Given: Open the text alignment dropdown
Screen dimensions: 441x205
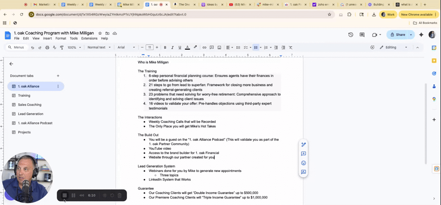Looking at the screenshot, I should pyautogui.click(x=230, y=47).
